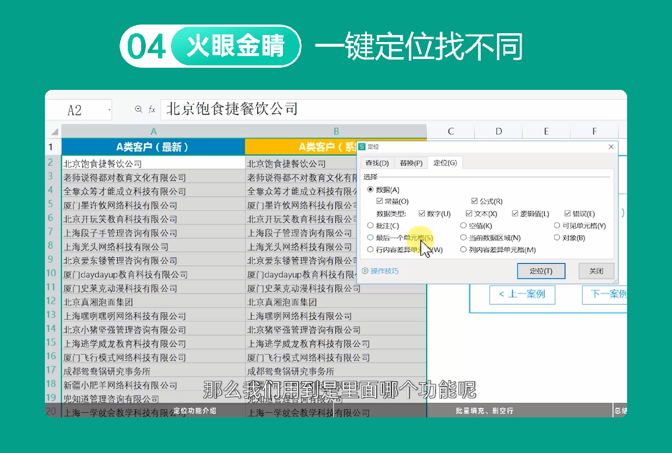The image size is (672, 453).
Task: Toggle the 数字(U) checkbox
Action: (x=422, y=214)
